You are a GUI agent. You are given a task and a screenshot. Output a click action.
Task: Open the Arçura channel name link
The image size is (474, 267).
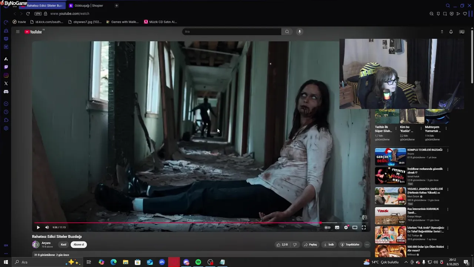pos(46,243)
